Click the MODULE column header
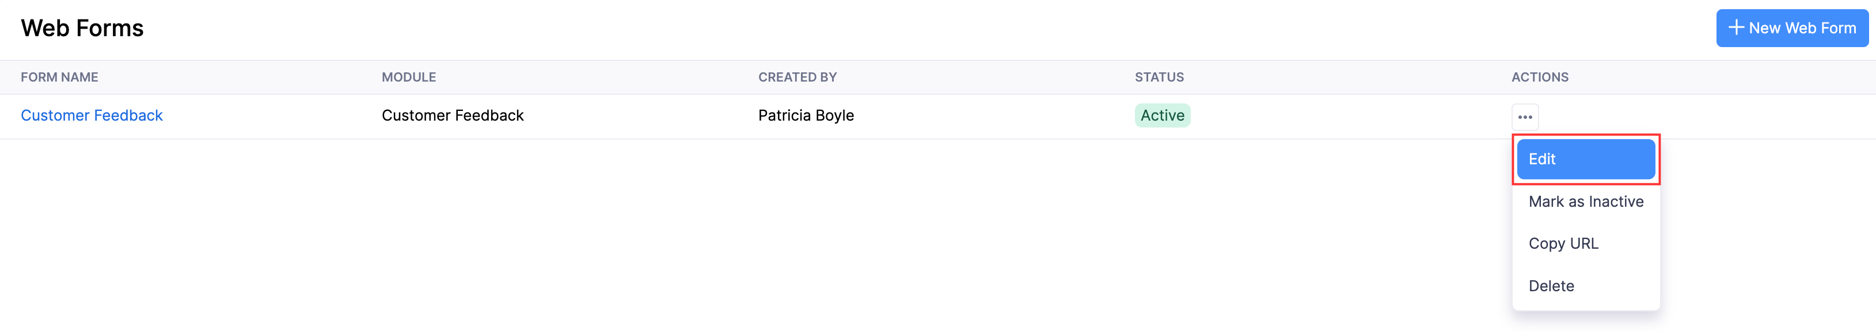1876x332 pixels. pos(409,77)
